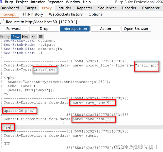
Task: Click the Sec-Fetch-User: ?1 header
Action: click(23, 53)
